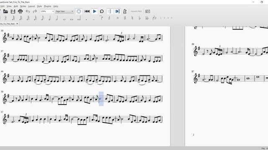Viewport: 268px width, 150px height.
Task: Add double augmentation dot
Action: (x=93, y=19)
